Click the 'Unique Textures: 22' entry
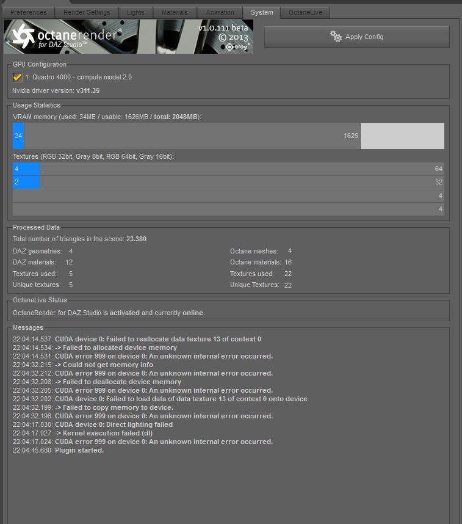The width and height of the screenshot is (462, 524). 261,285
